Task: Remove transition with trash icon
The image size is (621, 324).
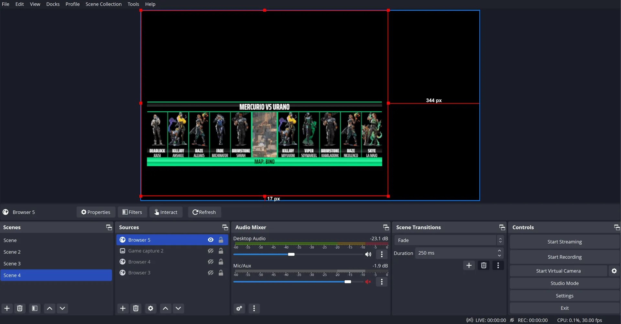Action: (484, 265)
